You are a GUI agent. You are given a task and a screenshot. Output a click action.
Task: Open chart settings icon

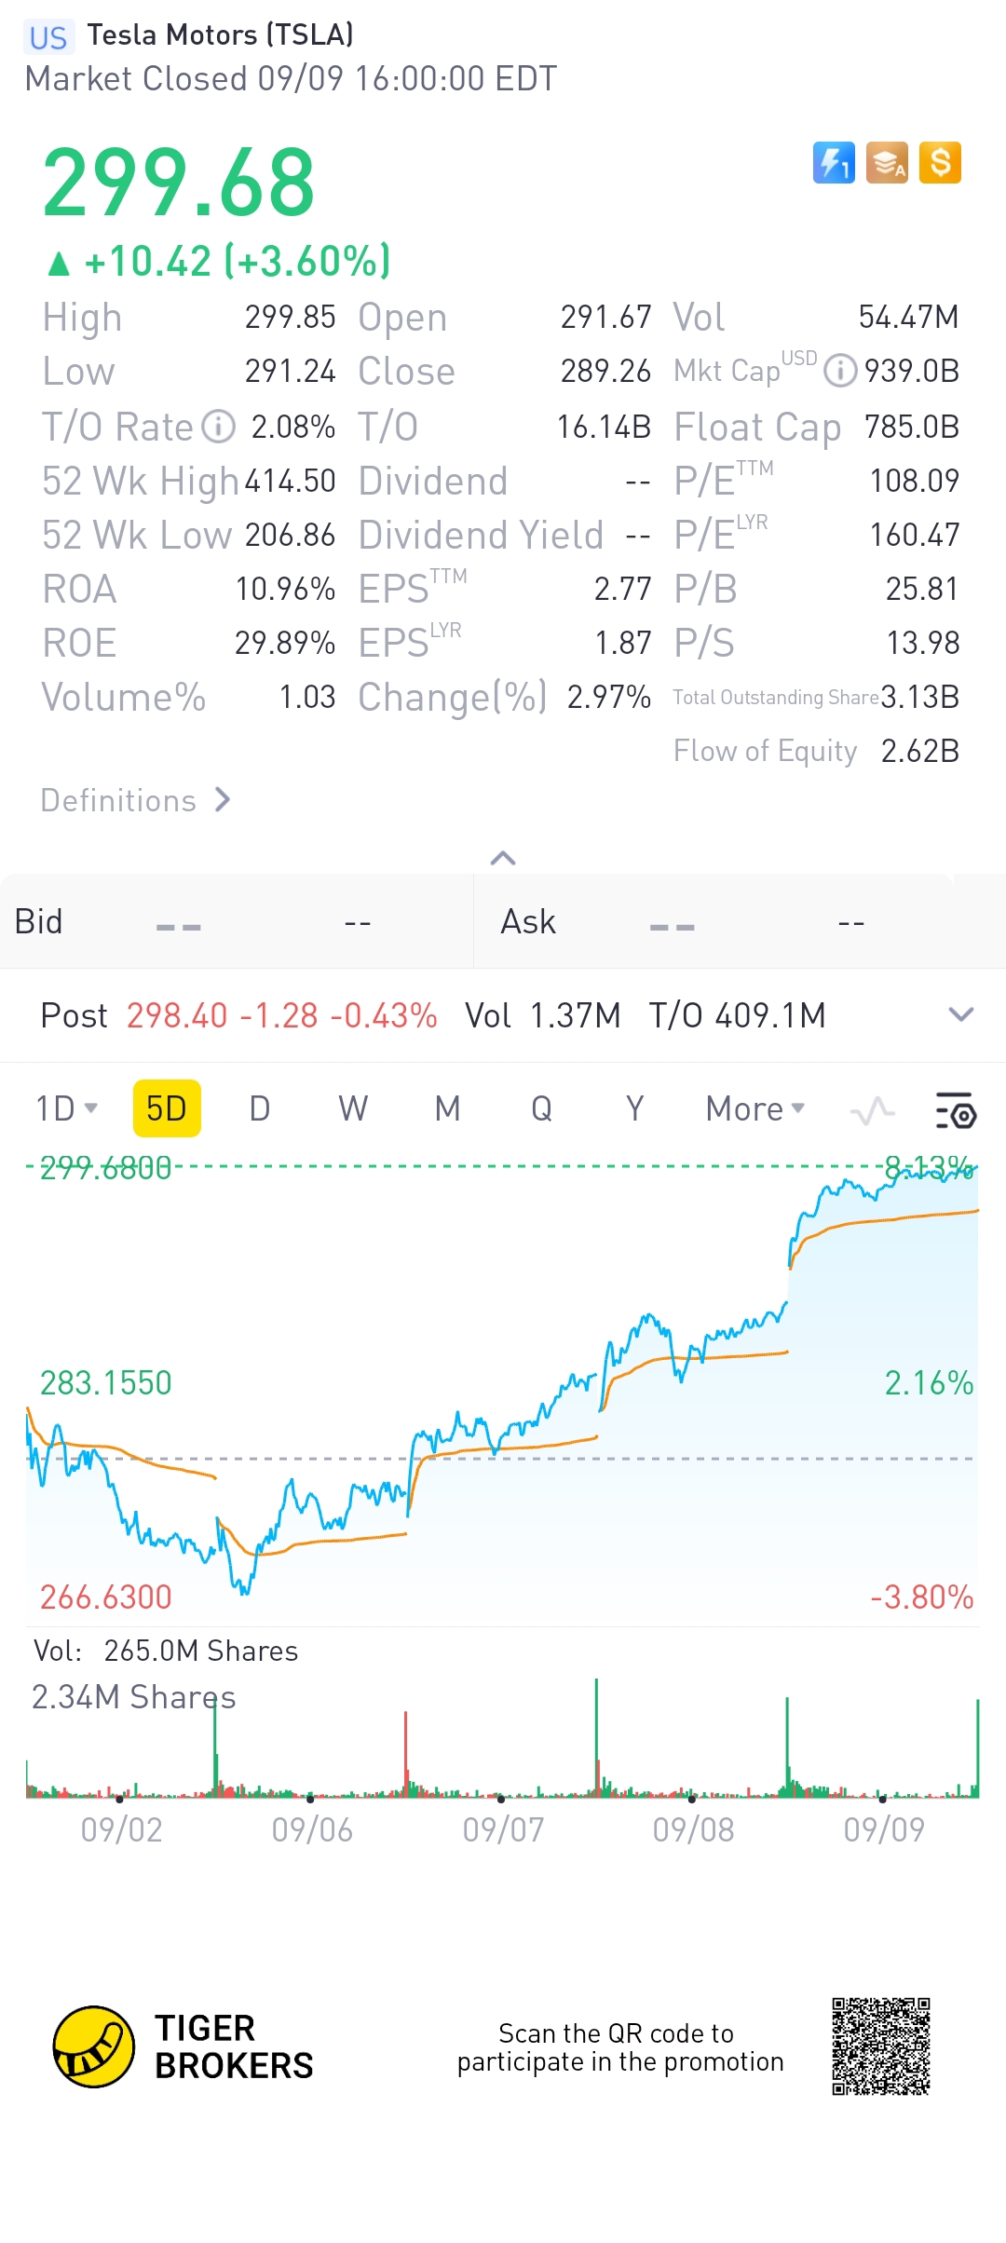tap(956, 1109)
